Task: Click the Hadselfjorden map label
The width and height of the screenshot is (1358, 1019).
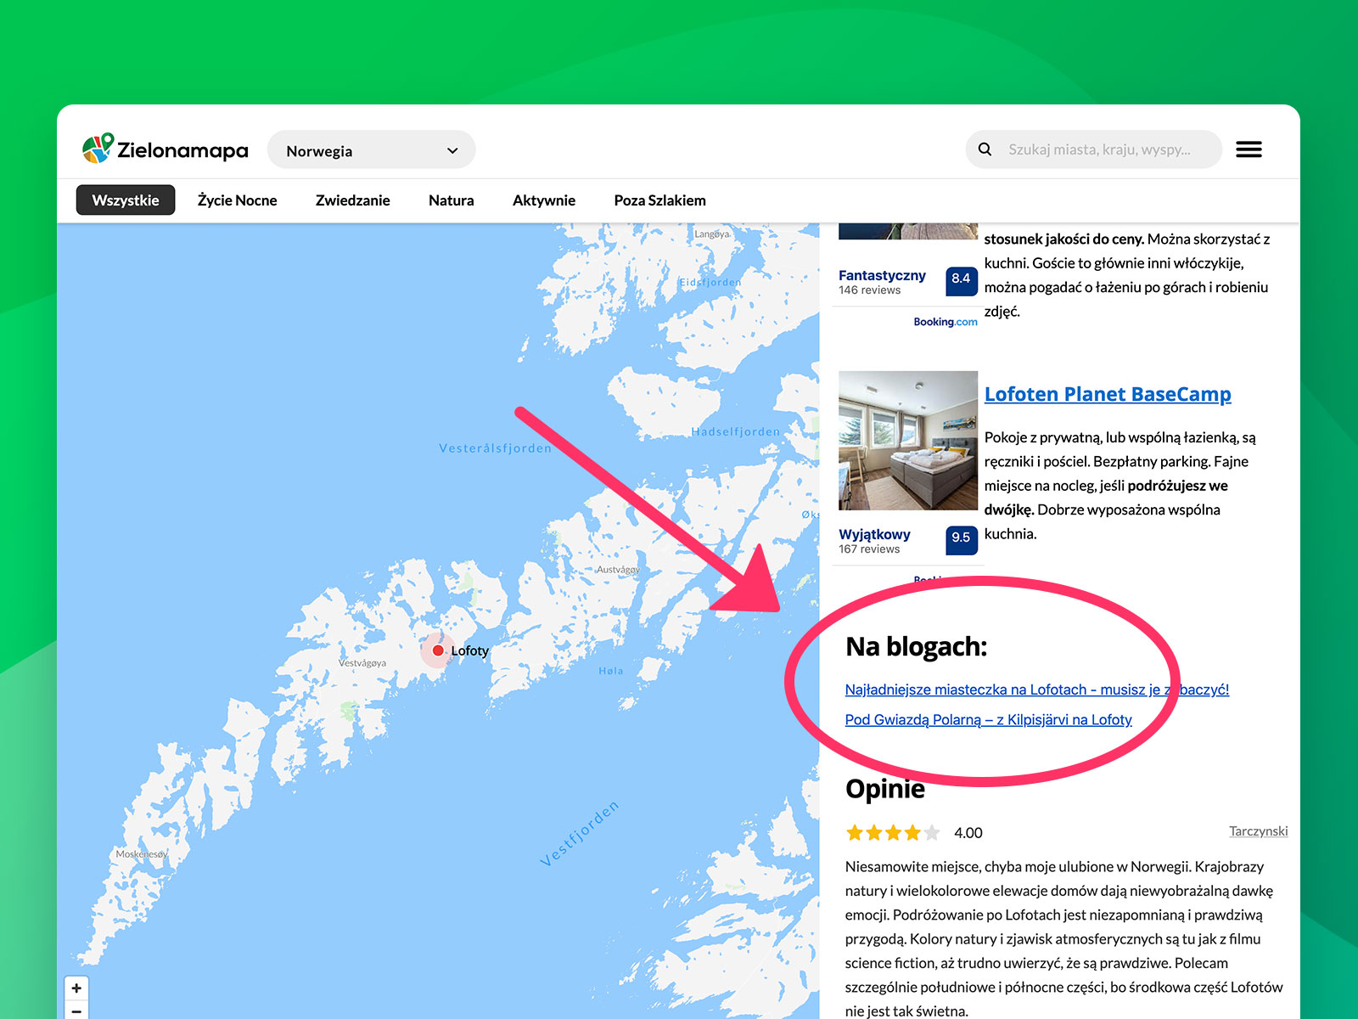Action: [x=735, y=431]
